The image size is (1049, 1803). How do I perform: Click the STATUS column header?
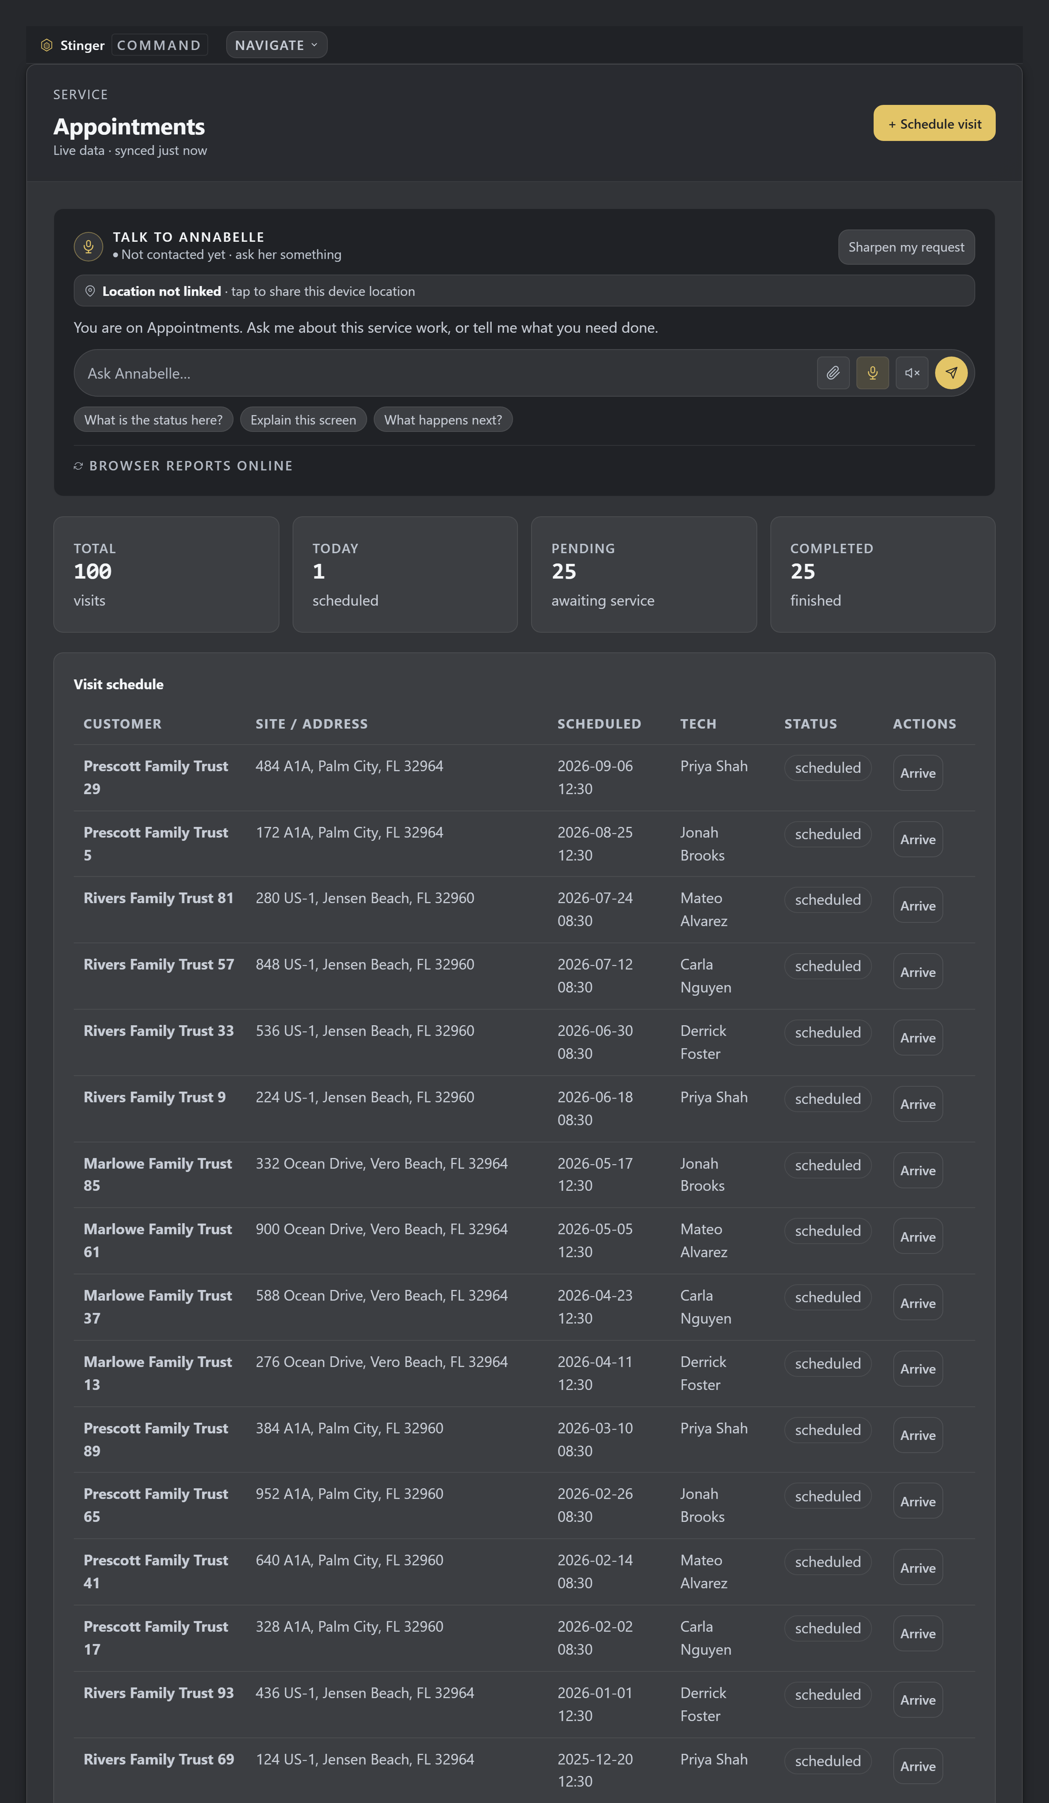(811, 724)
